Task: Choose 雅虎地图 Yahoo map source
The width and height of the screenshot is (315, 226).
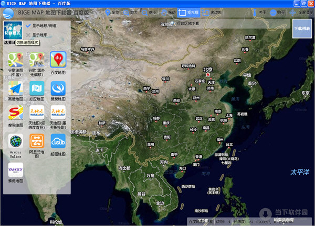Action: coord(16,173)
